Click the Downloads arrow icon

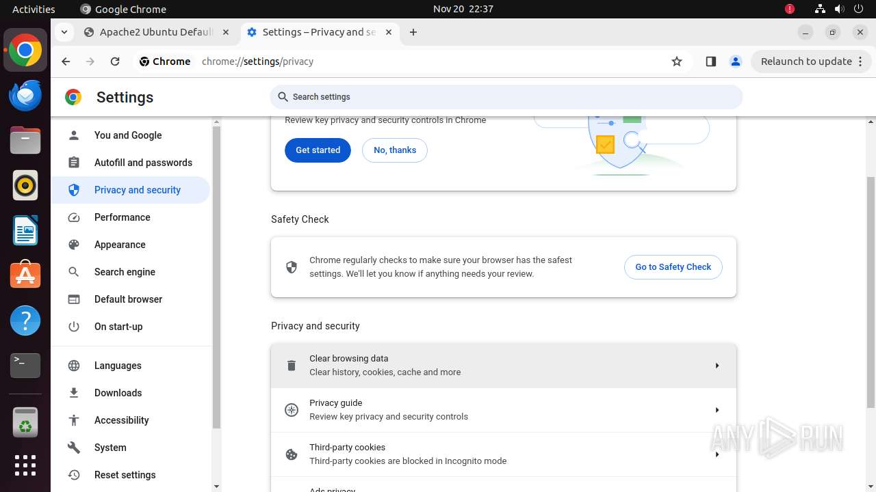(x=74, y=393)
